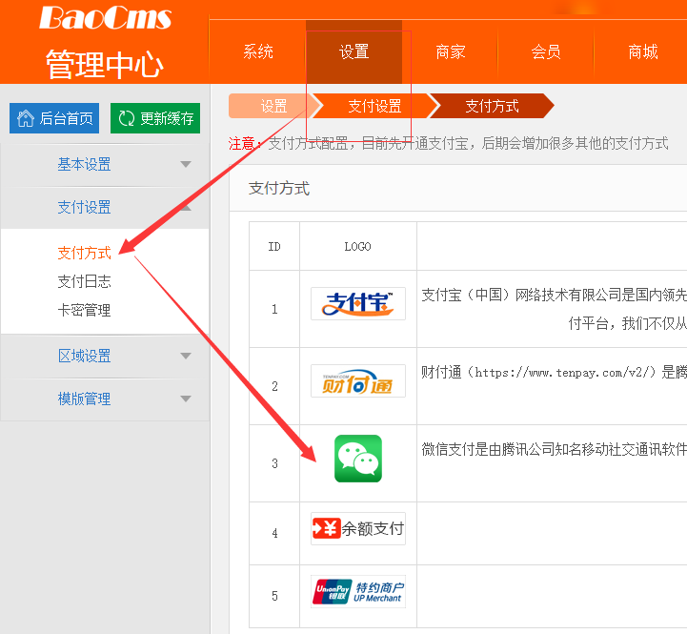The image size is (687, 634).
Task: Open the 商家 top menu
Action: coord(450,51)
